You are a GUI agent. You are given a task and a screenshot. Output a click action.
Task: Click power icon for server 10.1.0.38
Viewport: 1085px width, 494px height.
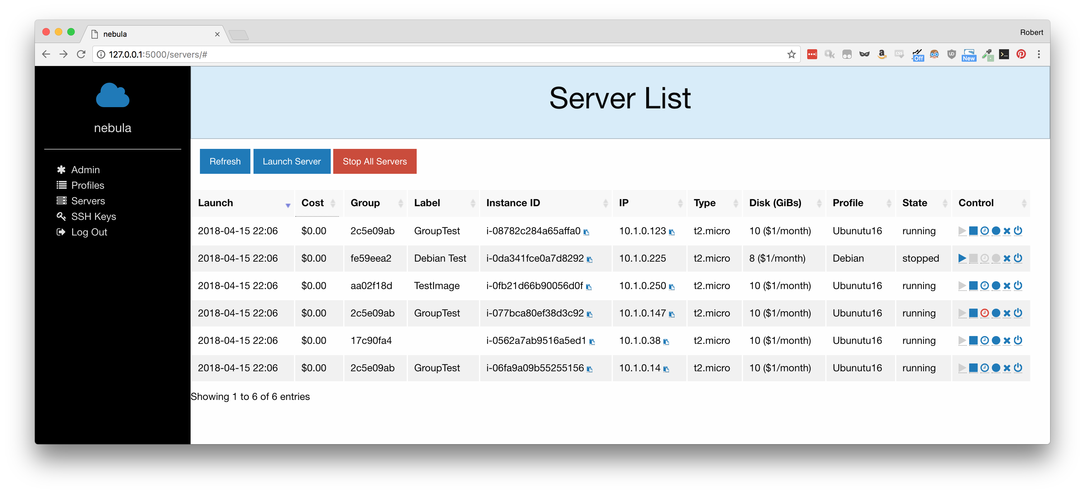(x=1018, y=340)
